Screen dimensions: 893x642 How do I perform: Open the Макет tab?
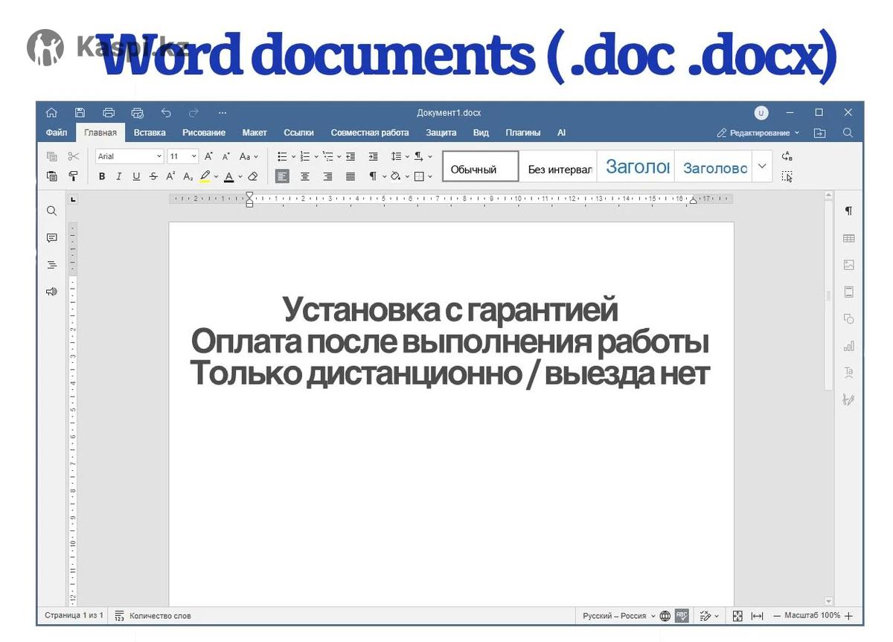click(x=255, y=132)
